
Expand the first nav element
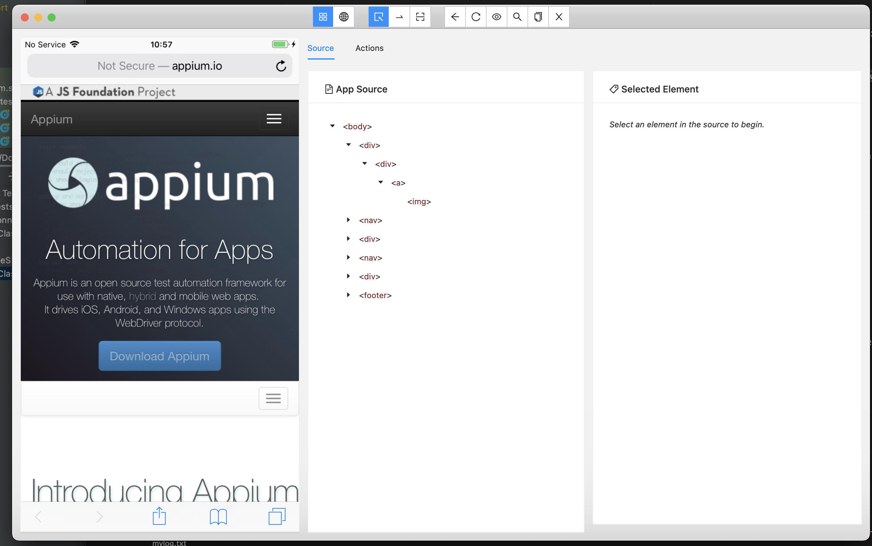pos(348,220)
